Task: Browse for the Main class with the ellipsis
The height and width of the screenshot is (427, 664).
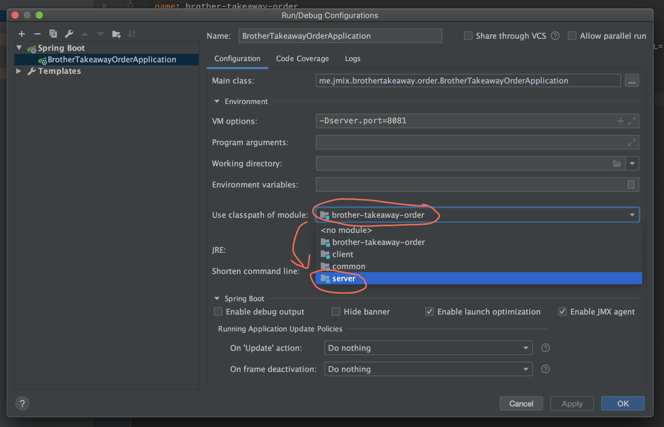Action: coord(632,80)
